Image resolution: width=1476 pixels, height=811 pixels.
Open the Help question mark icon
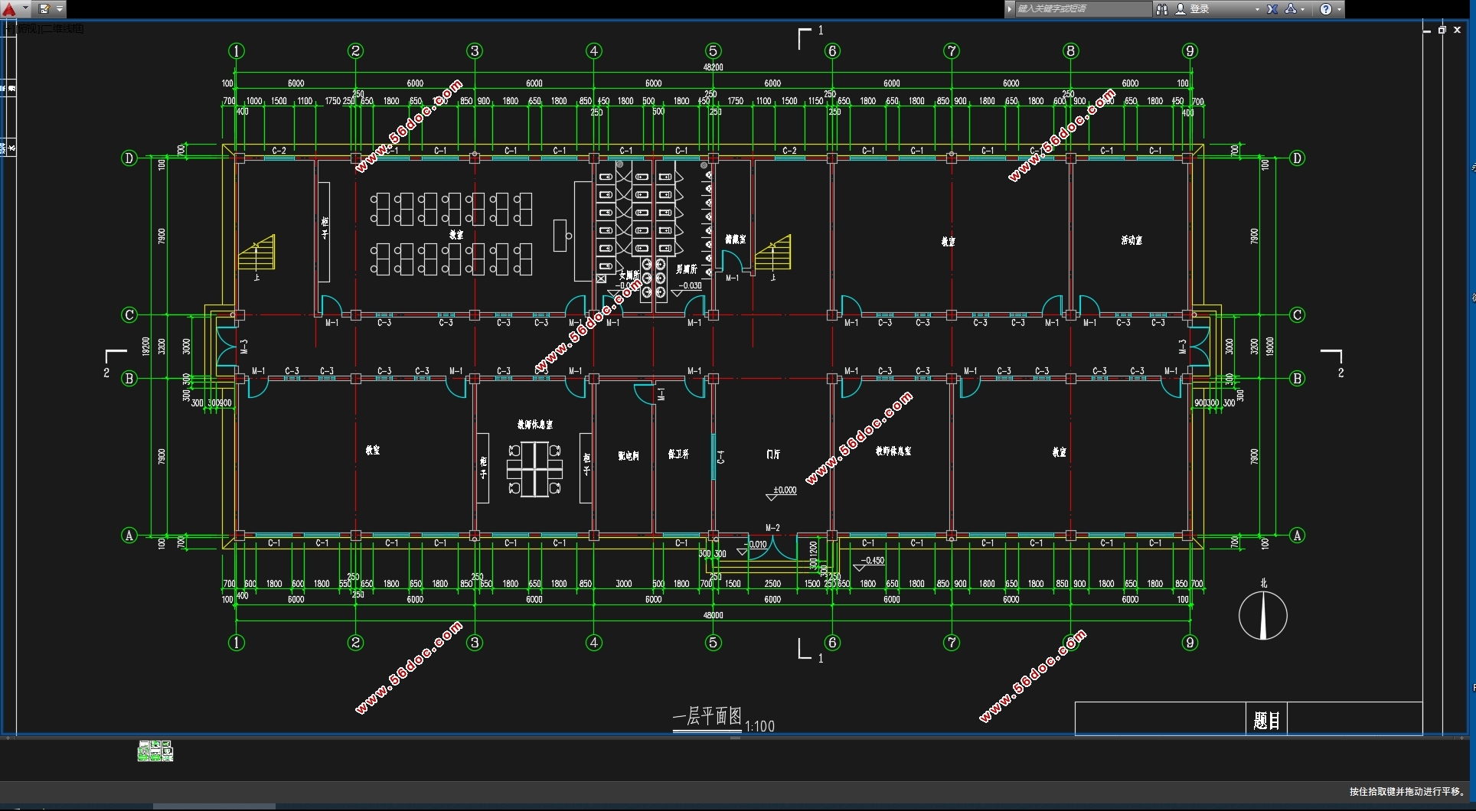(x=1325, y=9)
